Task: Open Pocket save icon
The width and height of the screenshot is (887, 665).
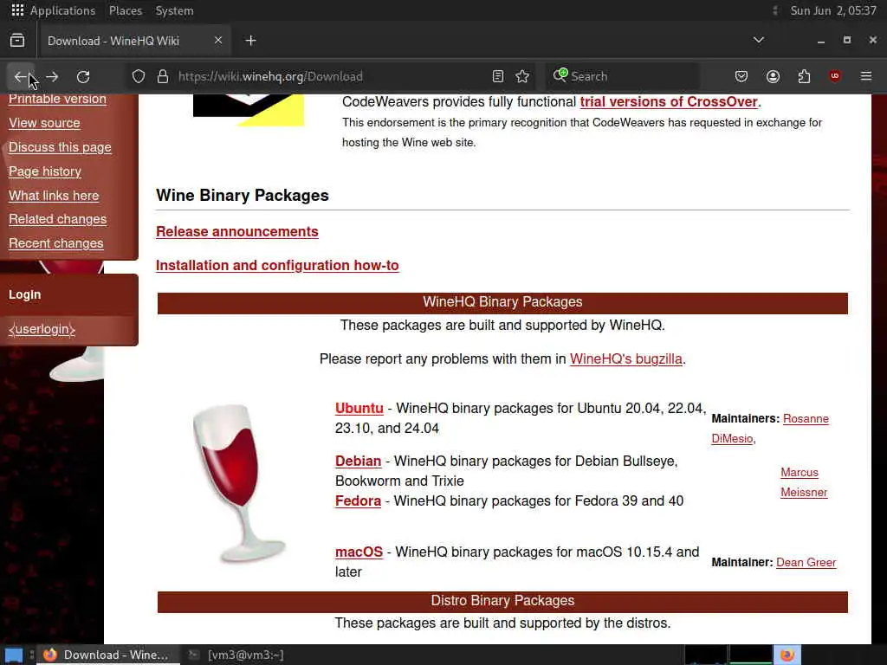Action: 741,76
